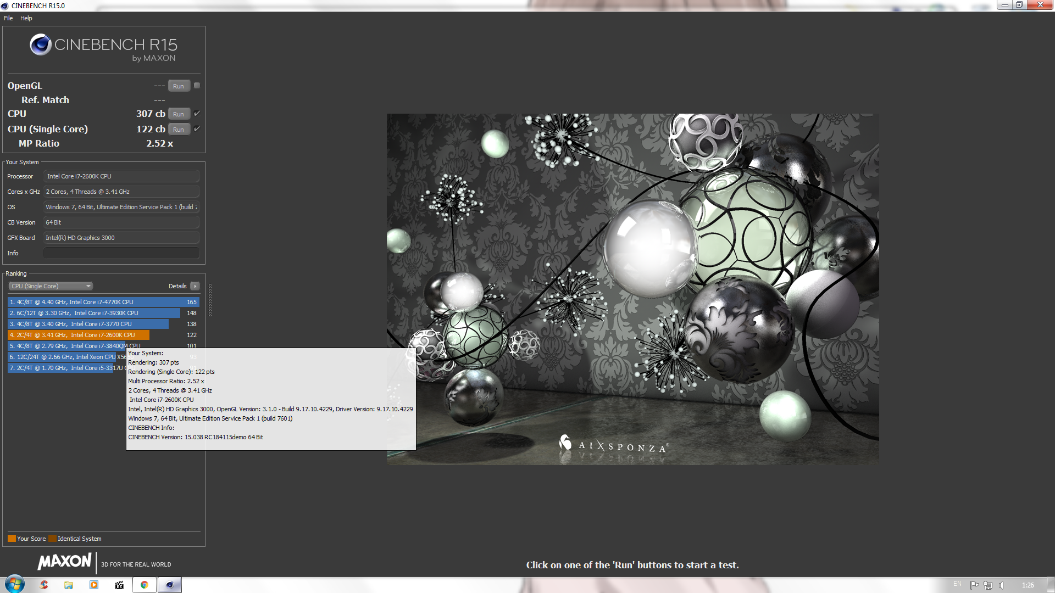
Task: Run the CPU multi-core benchmark
Action: (179, 114)
